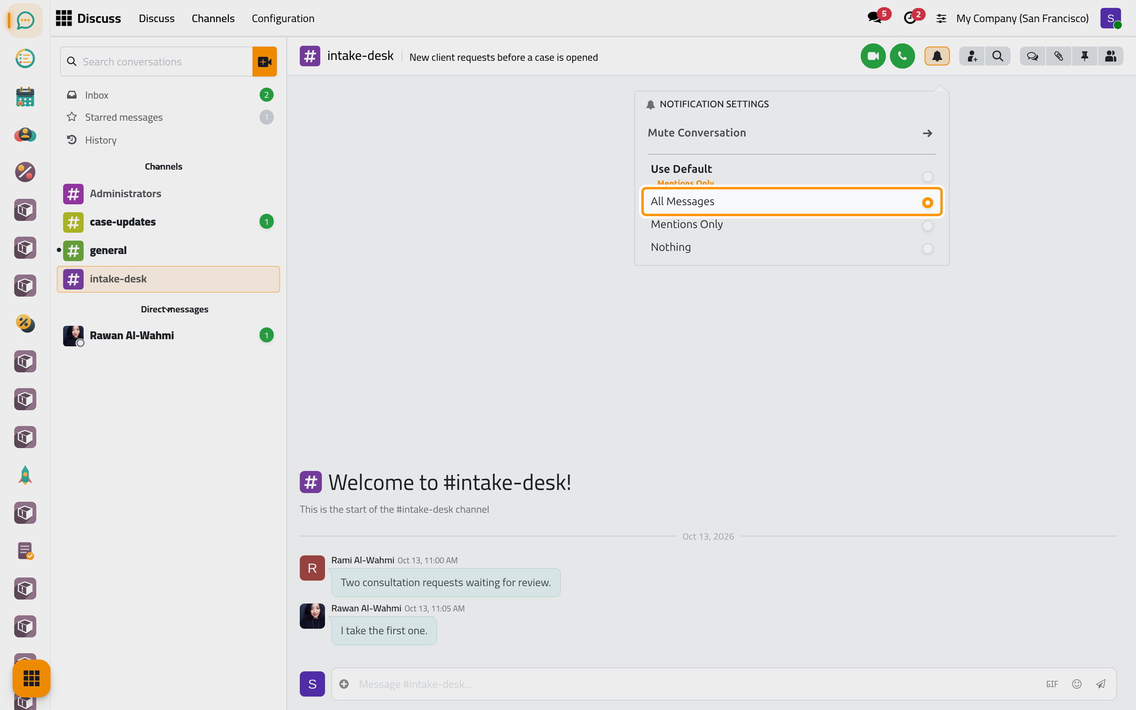Send the message with paper plane icon
Viewport: 1136px width, 710px height.
point(1100,684)
